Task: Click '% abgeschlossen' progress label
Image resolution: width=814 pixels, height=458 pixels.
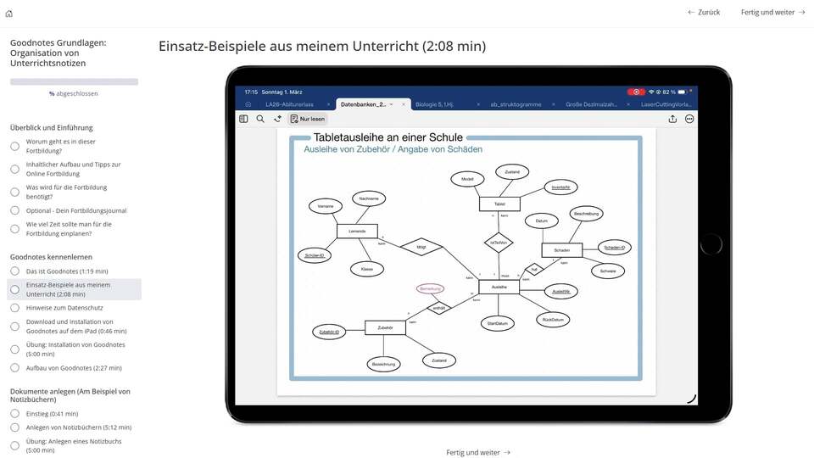Action: pyautogui.click(x=73, y=94)
